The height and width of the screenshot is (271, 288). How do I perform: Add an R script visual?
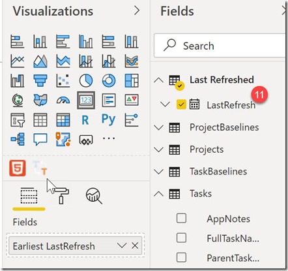coord(85,120)
